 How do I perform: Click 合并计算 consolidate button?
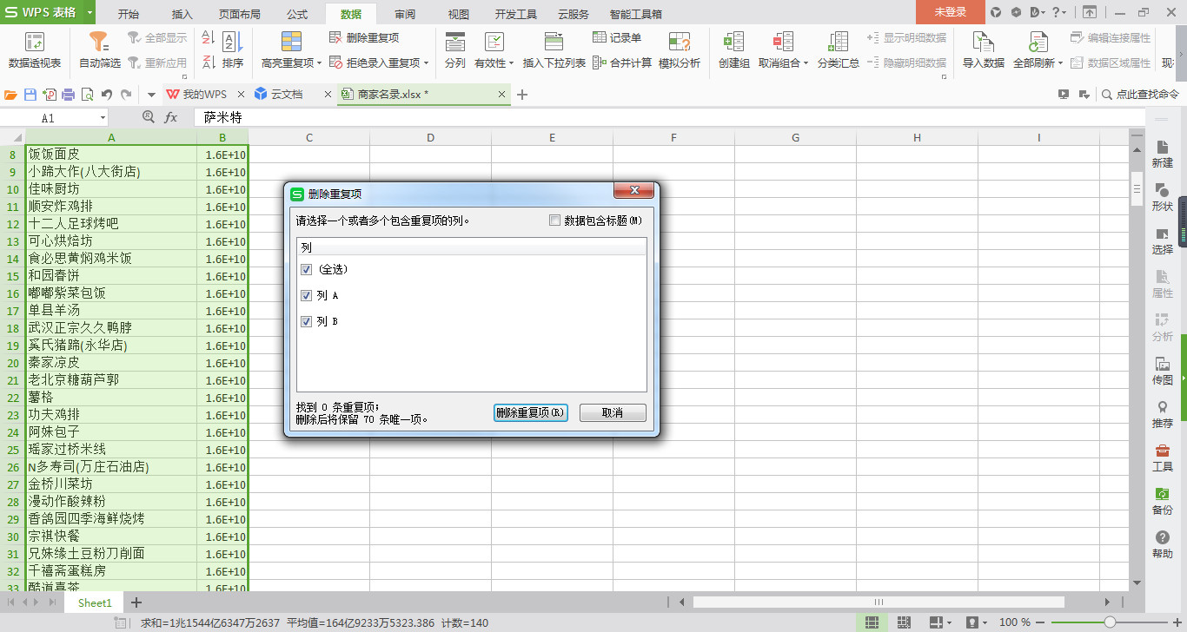point(622,63)
